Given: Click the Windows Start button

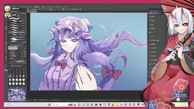Looking at the screenshot, I should pos(49,104).
